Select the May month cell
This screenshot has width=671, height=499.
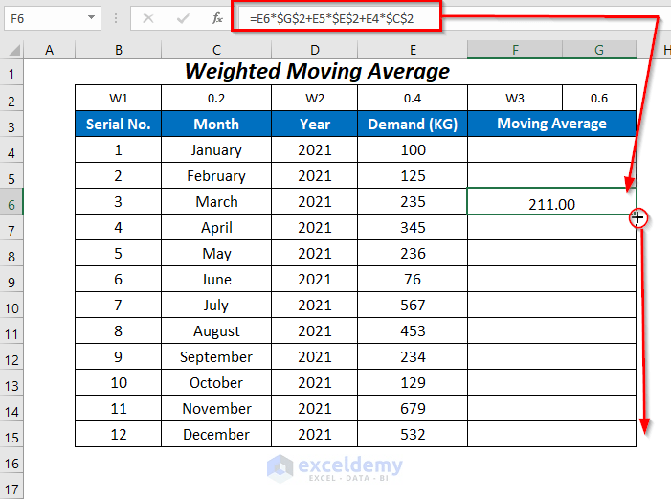216,253
